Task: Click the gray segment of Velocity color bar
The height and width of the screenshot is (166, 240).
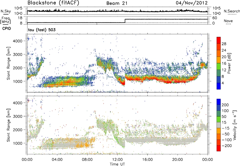Action: coord(219,125)
